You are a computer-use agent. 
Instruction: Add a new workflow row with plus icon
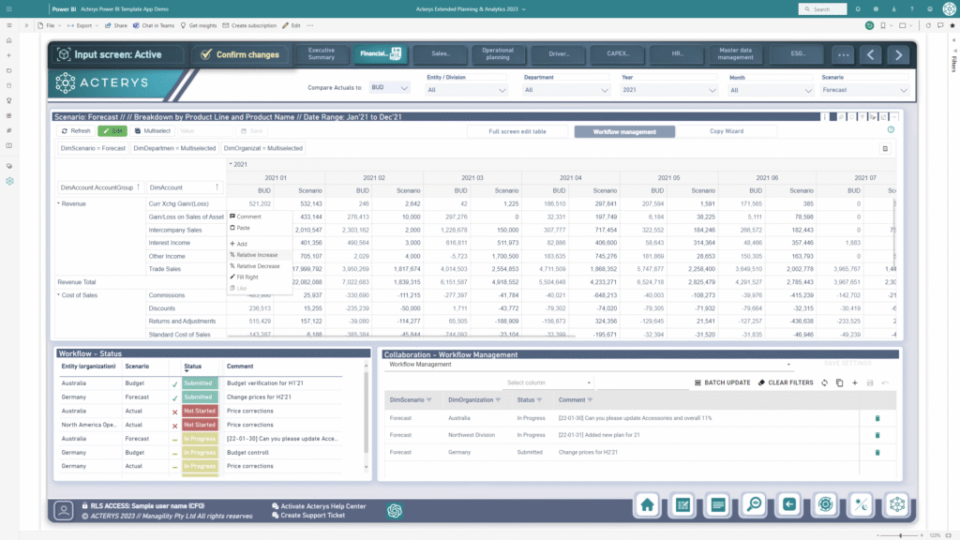855,382
